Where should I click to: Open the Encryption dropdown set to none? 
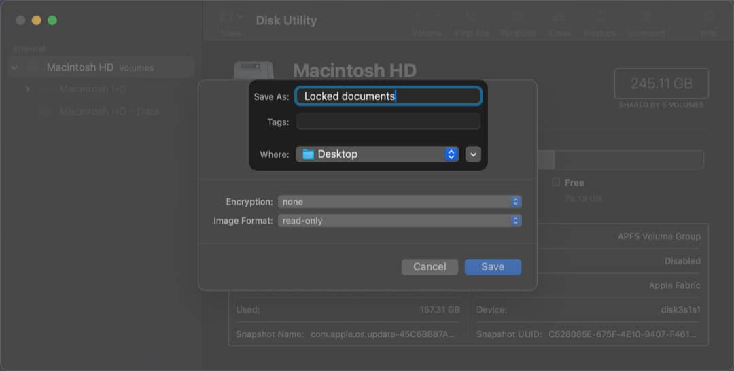(400, 202)
